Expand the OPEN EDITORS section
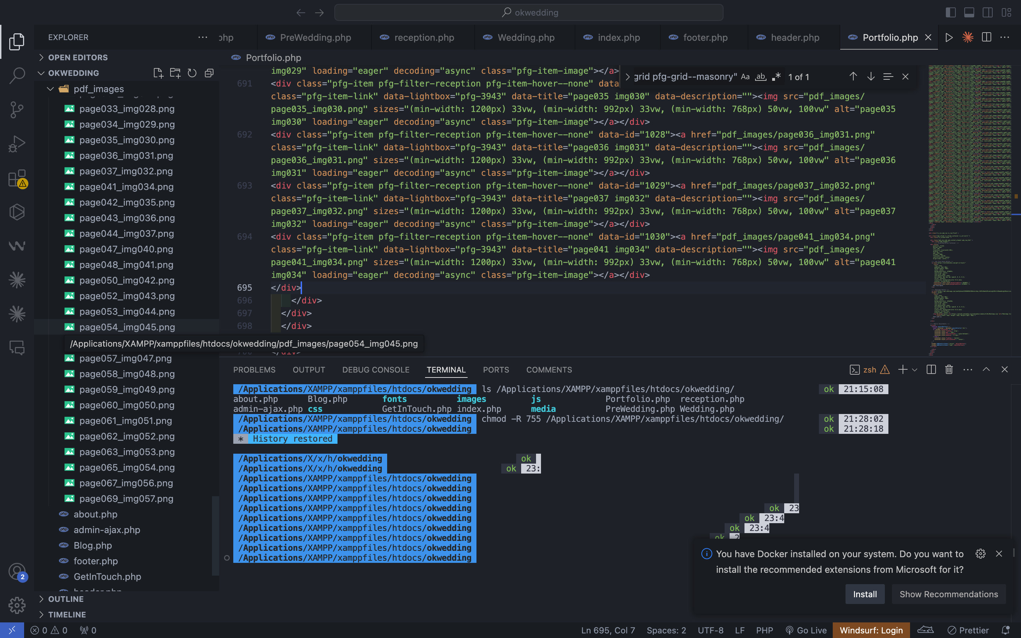This screenshot has height=638, width=1021. (78, 57)
